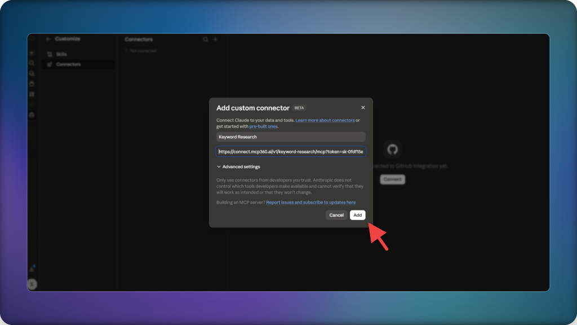This screenshot has width=577, height=325.
Task: Go back with the Customize arrow
Action: [48, 39]
